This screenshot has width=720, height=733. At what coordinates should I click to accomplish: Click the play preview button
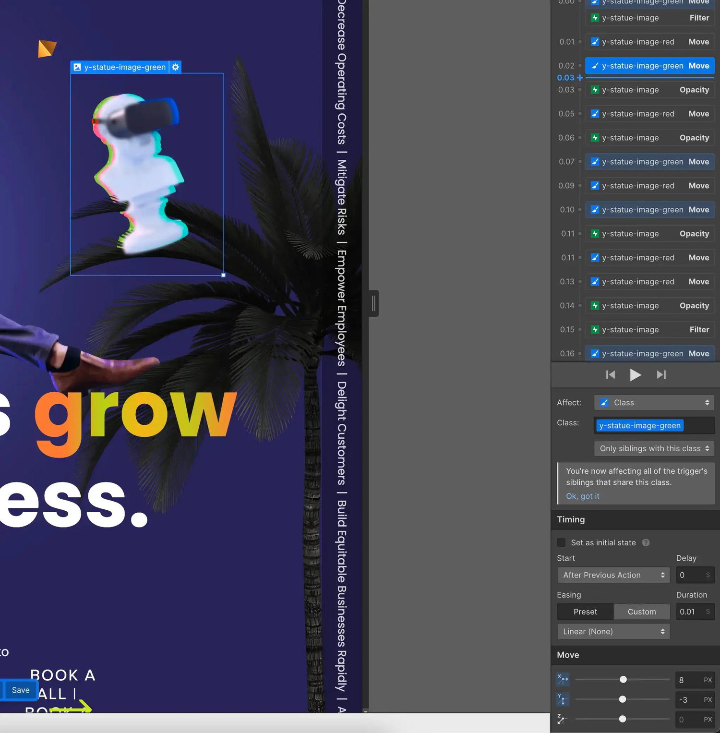pyautogui.click(x=635, y=374)
